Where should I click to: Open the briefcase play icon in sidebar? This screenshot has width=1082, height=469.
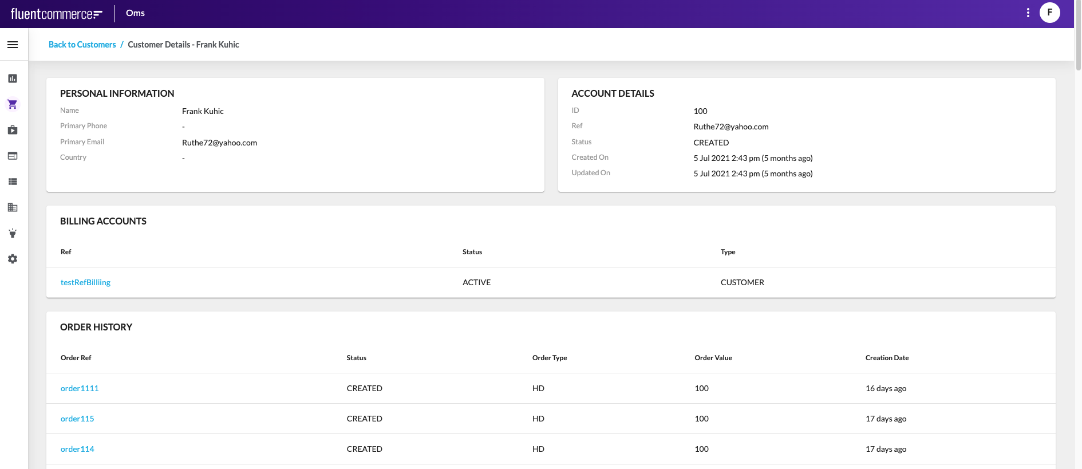[x=13, y=130]
